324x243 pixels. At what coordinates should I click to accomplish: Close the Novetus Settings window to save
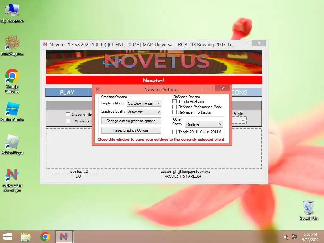point(222,88)
